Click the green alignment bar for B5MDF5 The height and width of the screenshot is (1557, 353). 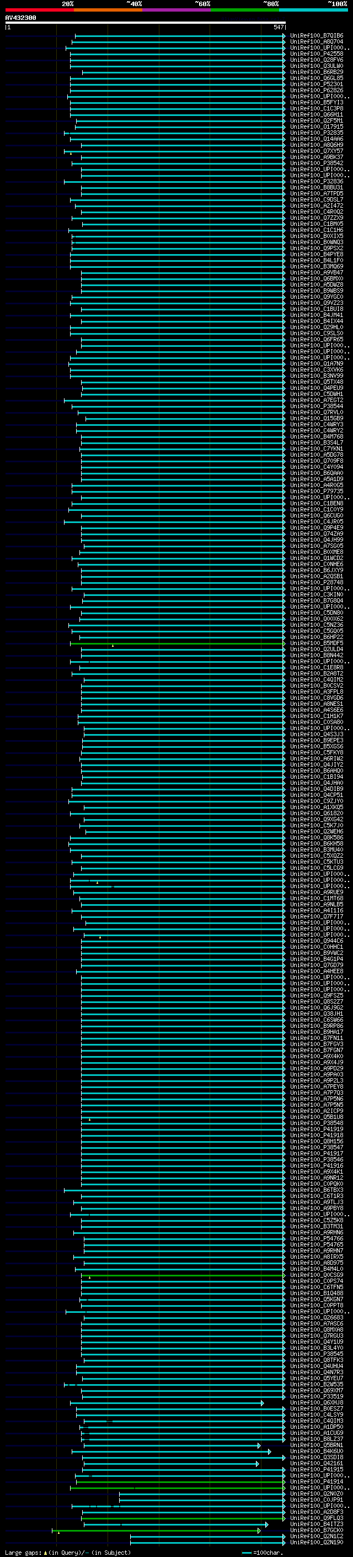pyautogui.click(x=178, y=643)
